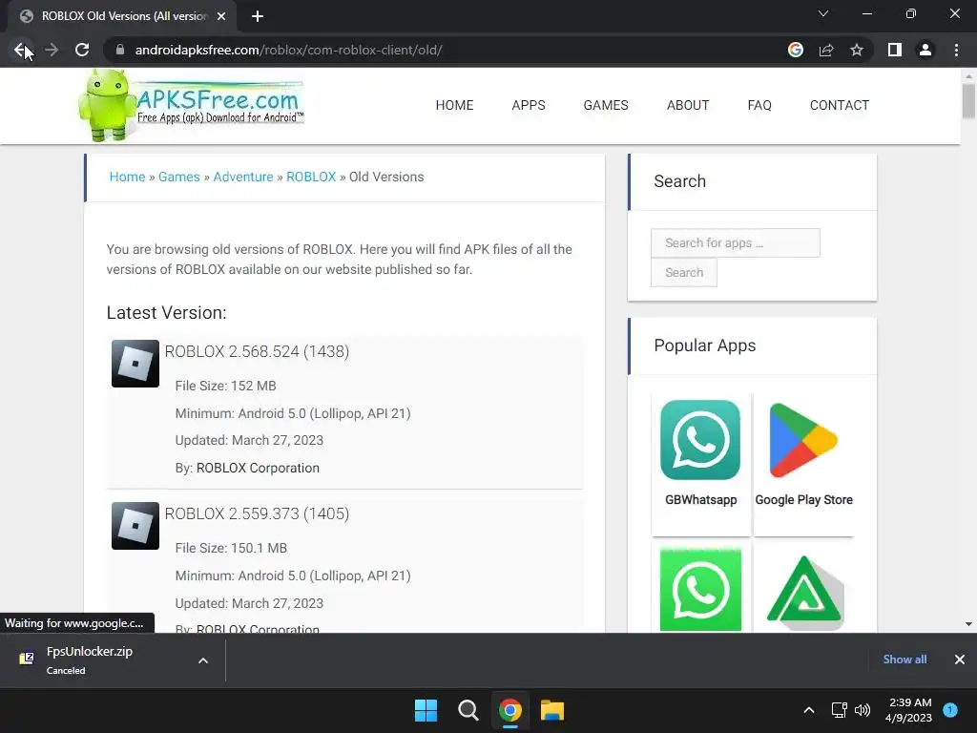This screenshot has height=733, width=977.
Task: Click Show all downloads
Action: point(904,660)
